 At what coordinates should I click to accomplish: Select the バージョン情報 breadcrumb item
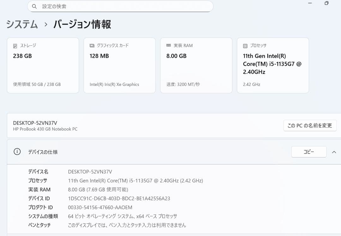click(82, 24)
